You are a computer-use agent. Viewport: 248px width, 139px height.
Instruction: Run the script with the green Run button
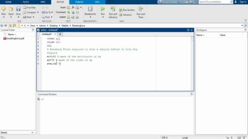tap(103, 9)
